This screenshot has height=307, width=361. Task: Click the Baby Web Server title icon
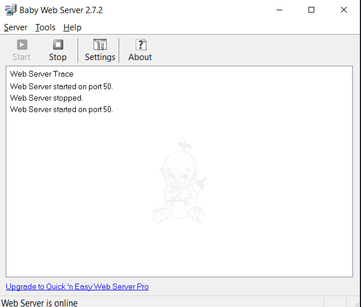pos(11,10)
